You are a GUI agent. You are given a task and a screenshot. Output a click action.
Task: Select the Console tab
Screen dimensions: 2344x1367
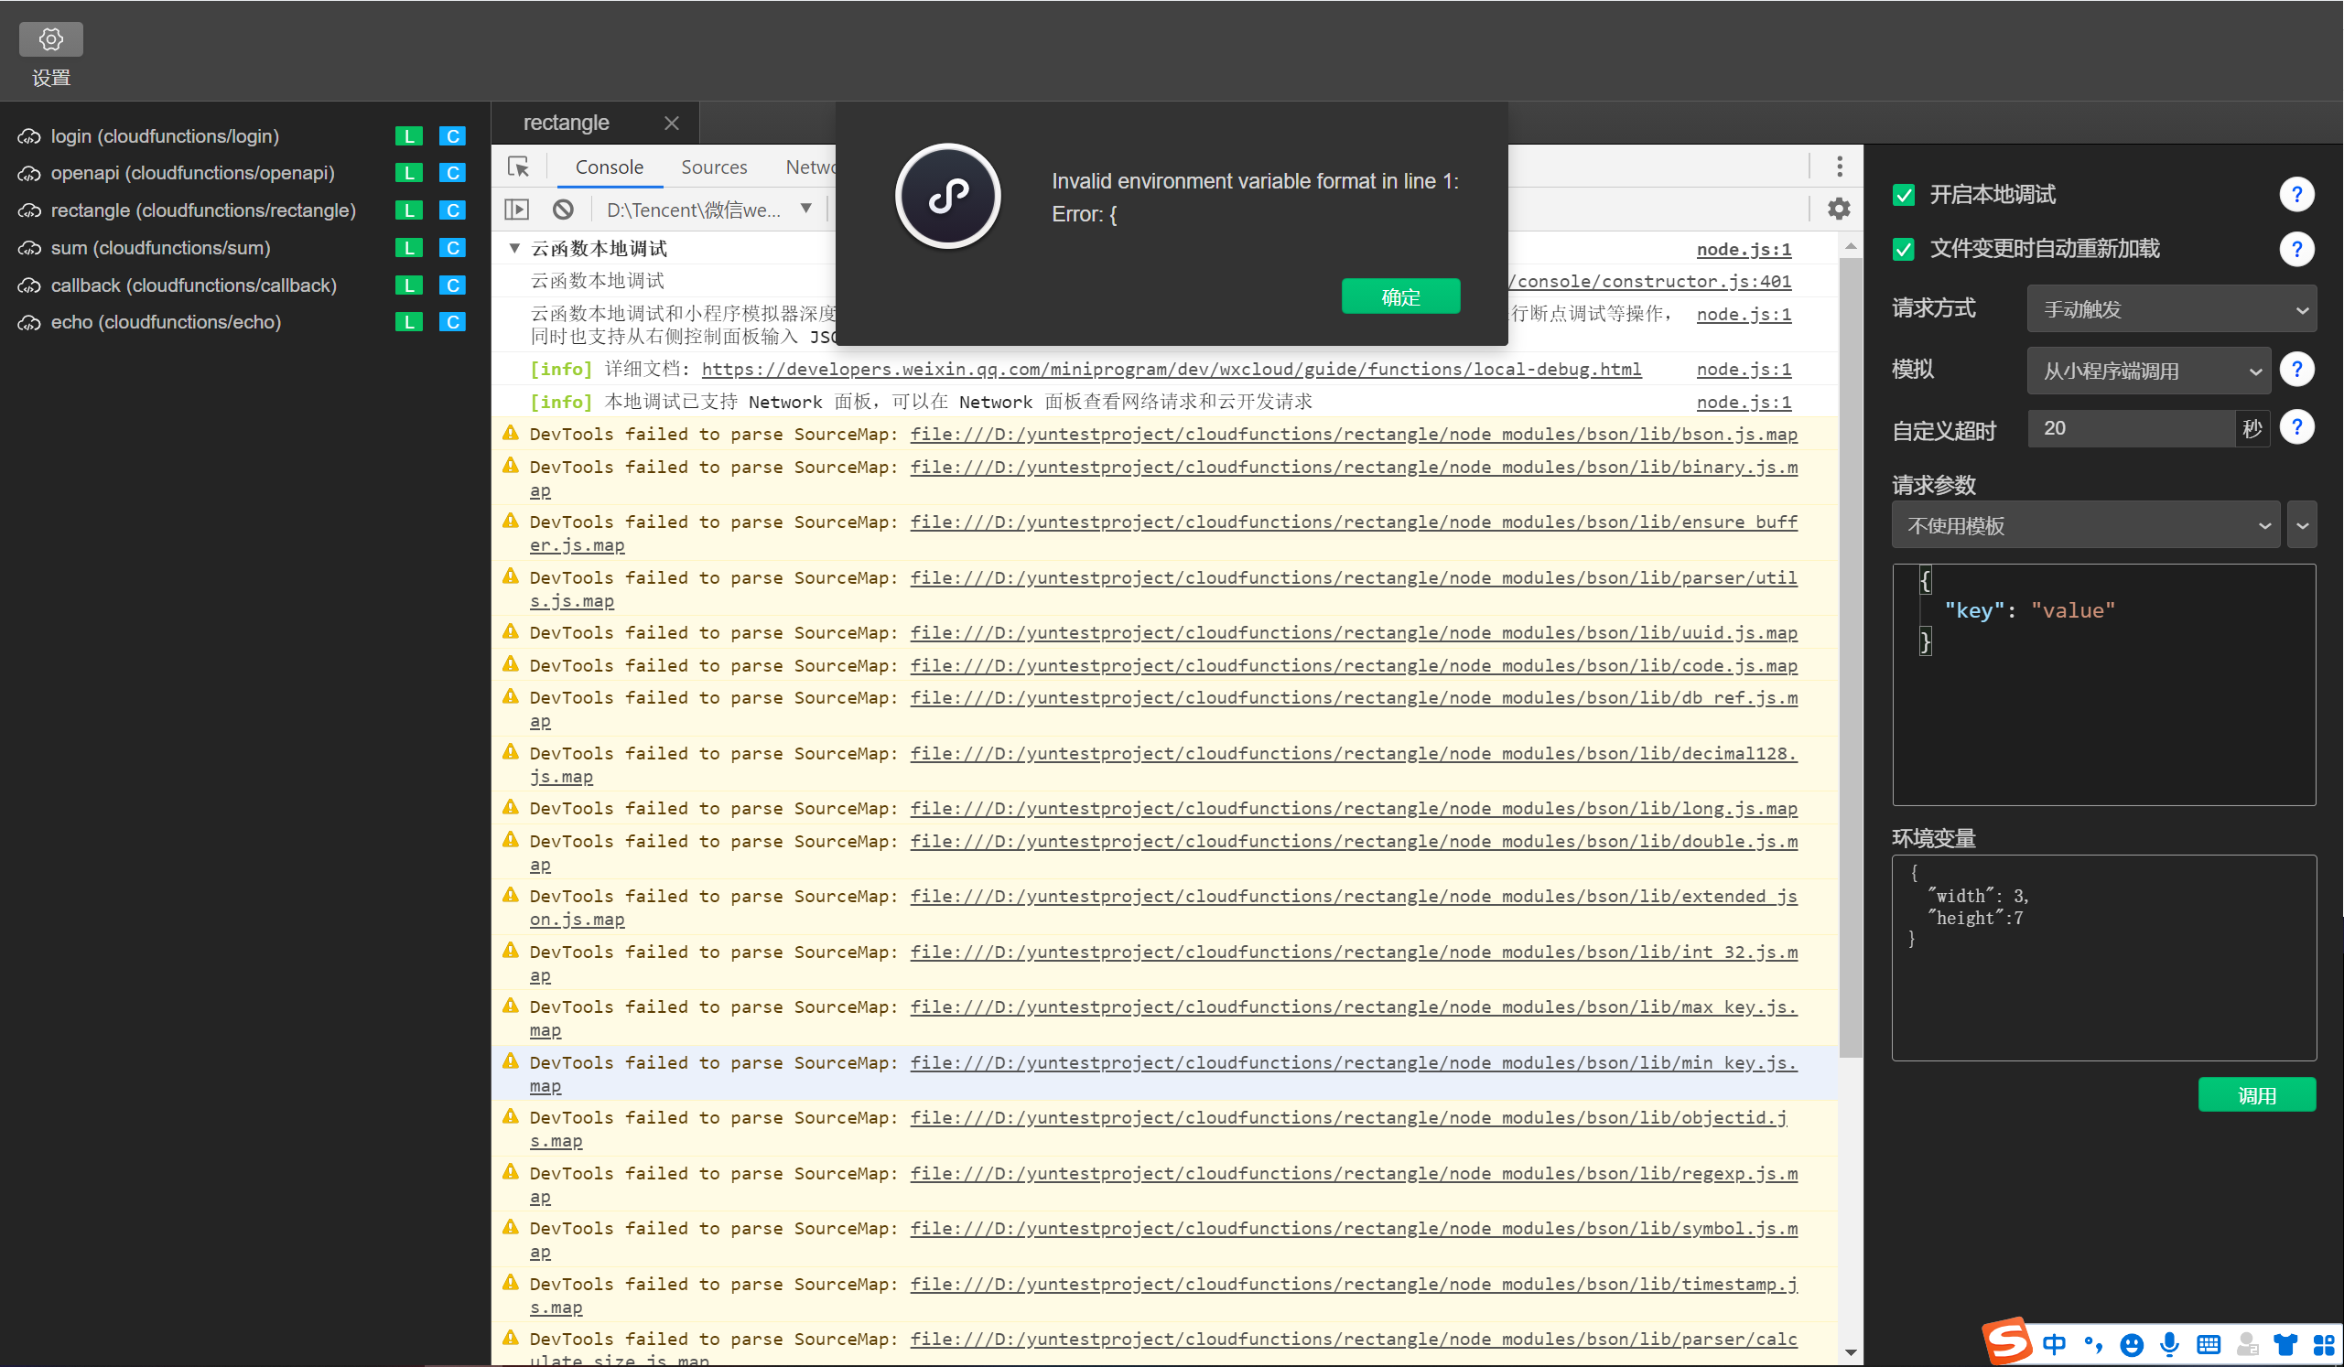pos(609,167)
